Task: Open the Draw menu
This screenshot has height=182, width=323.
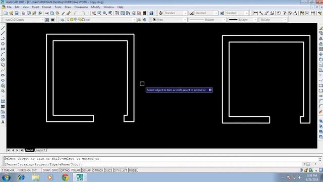Action: tap(68, 7)
